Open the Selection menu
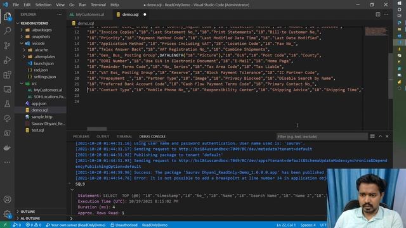The image size is (406, 228). [43, 4]
